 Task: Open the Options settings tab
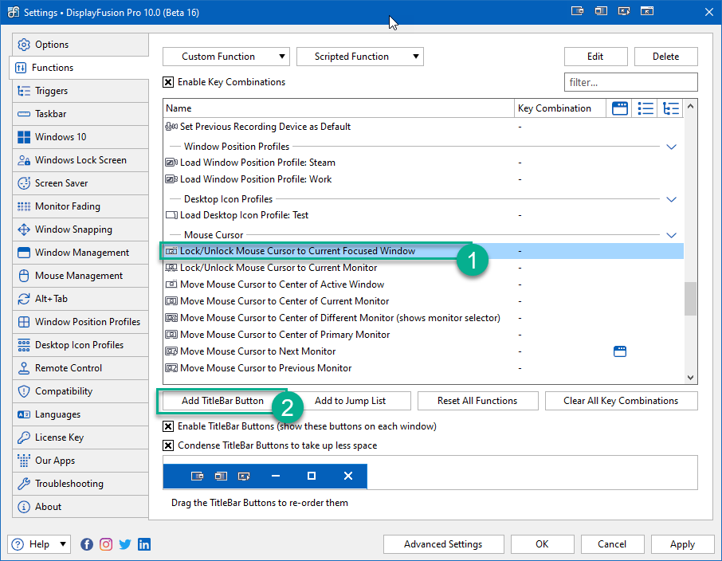coord(80,45)
